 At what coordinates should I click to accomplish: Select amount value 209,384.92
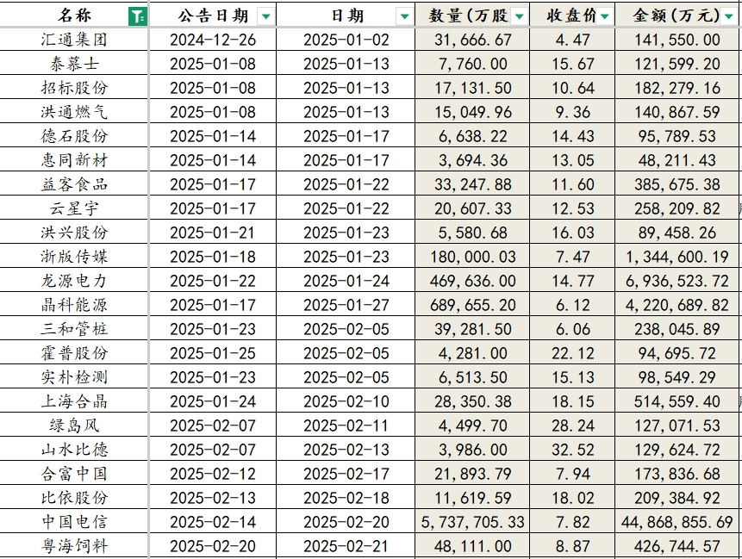pos(677,498)
